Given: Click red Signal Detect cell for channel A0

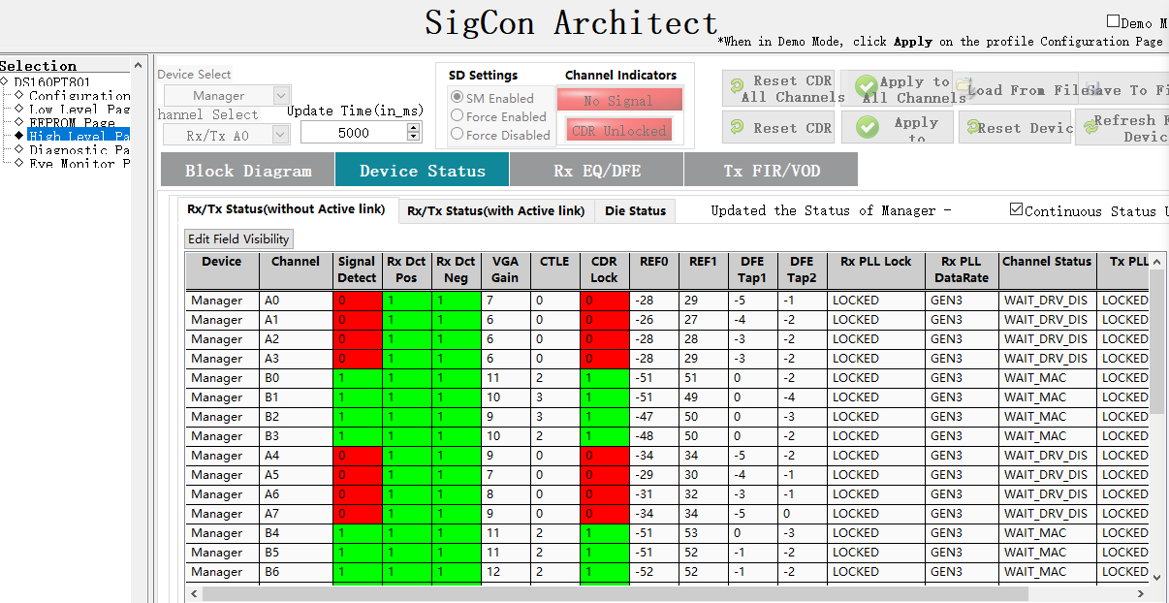Looking at the screenshot, I should click(358, 301).
